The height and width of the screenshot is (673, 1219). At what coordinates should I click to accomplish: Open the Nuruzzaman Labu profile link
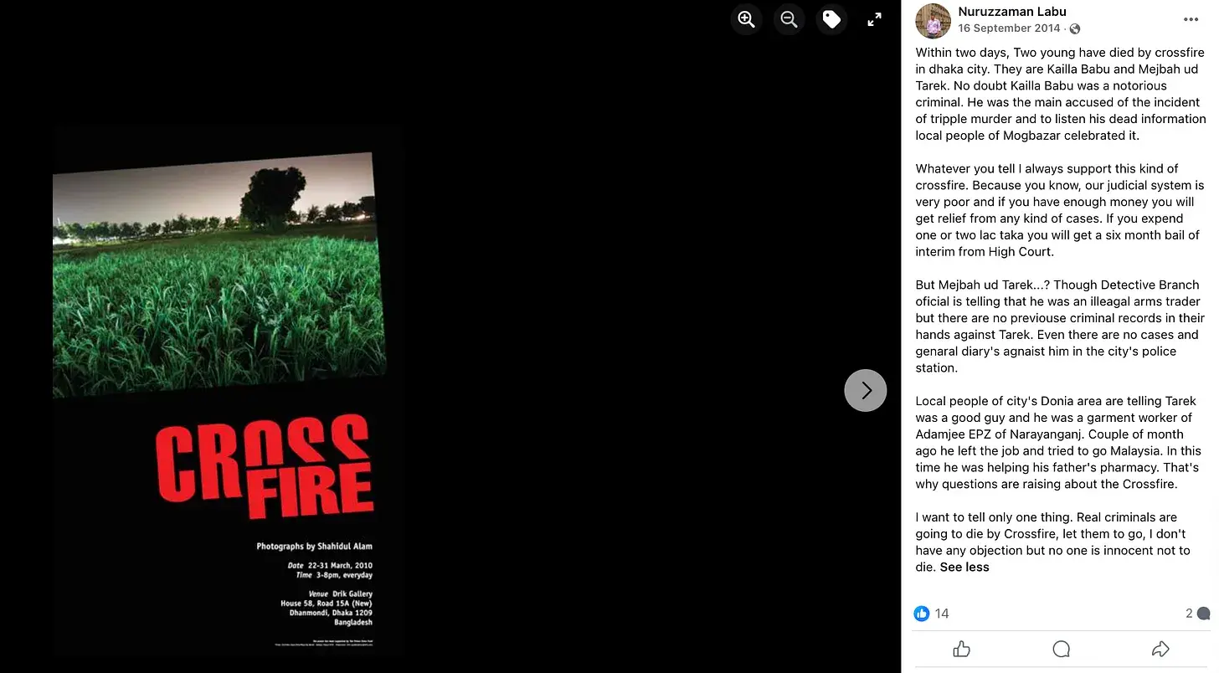(x=1012, y=12)
